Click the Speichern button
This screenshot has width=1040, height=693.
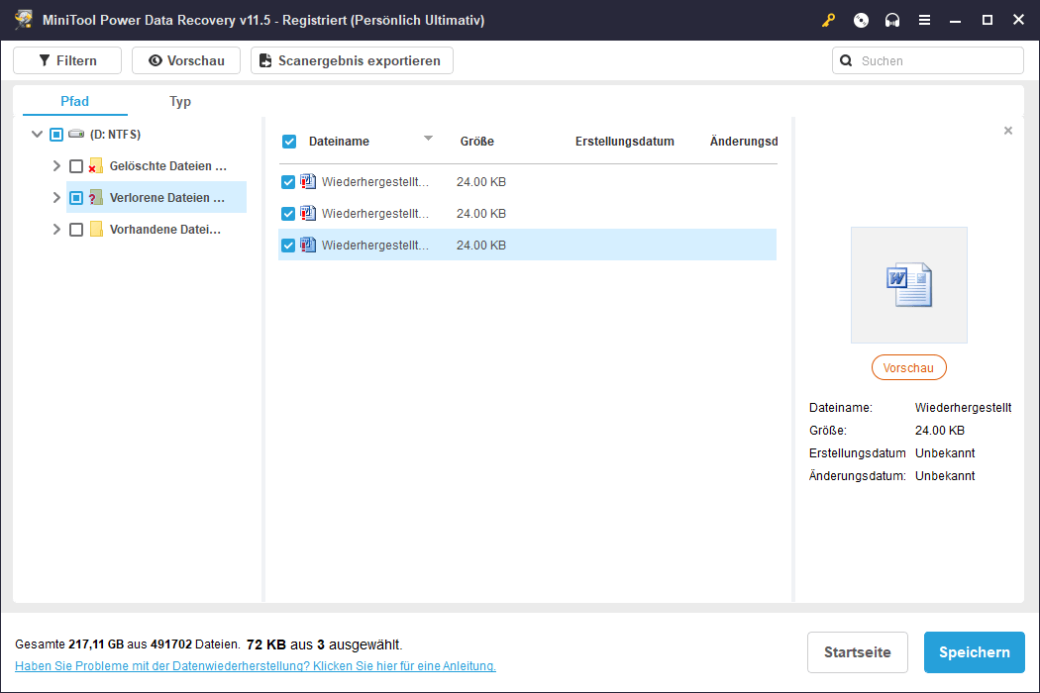[x=974, y=652]
